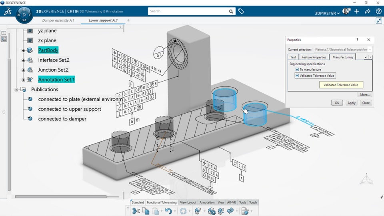Screen dimensions: 384x216
Task: Expand the Interface Set.2 node
Action: tap(23, 60)
